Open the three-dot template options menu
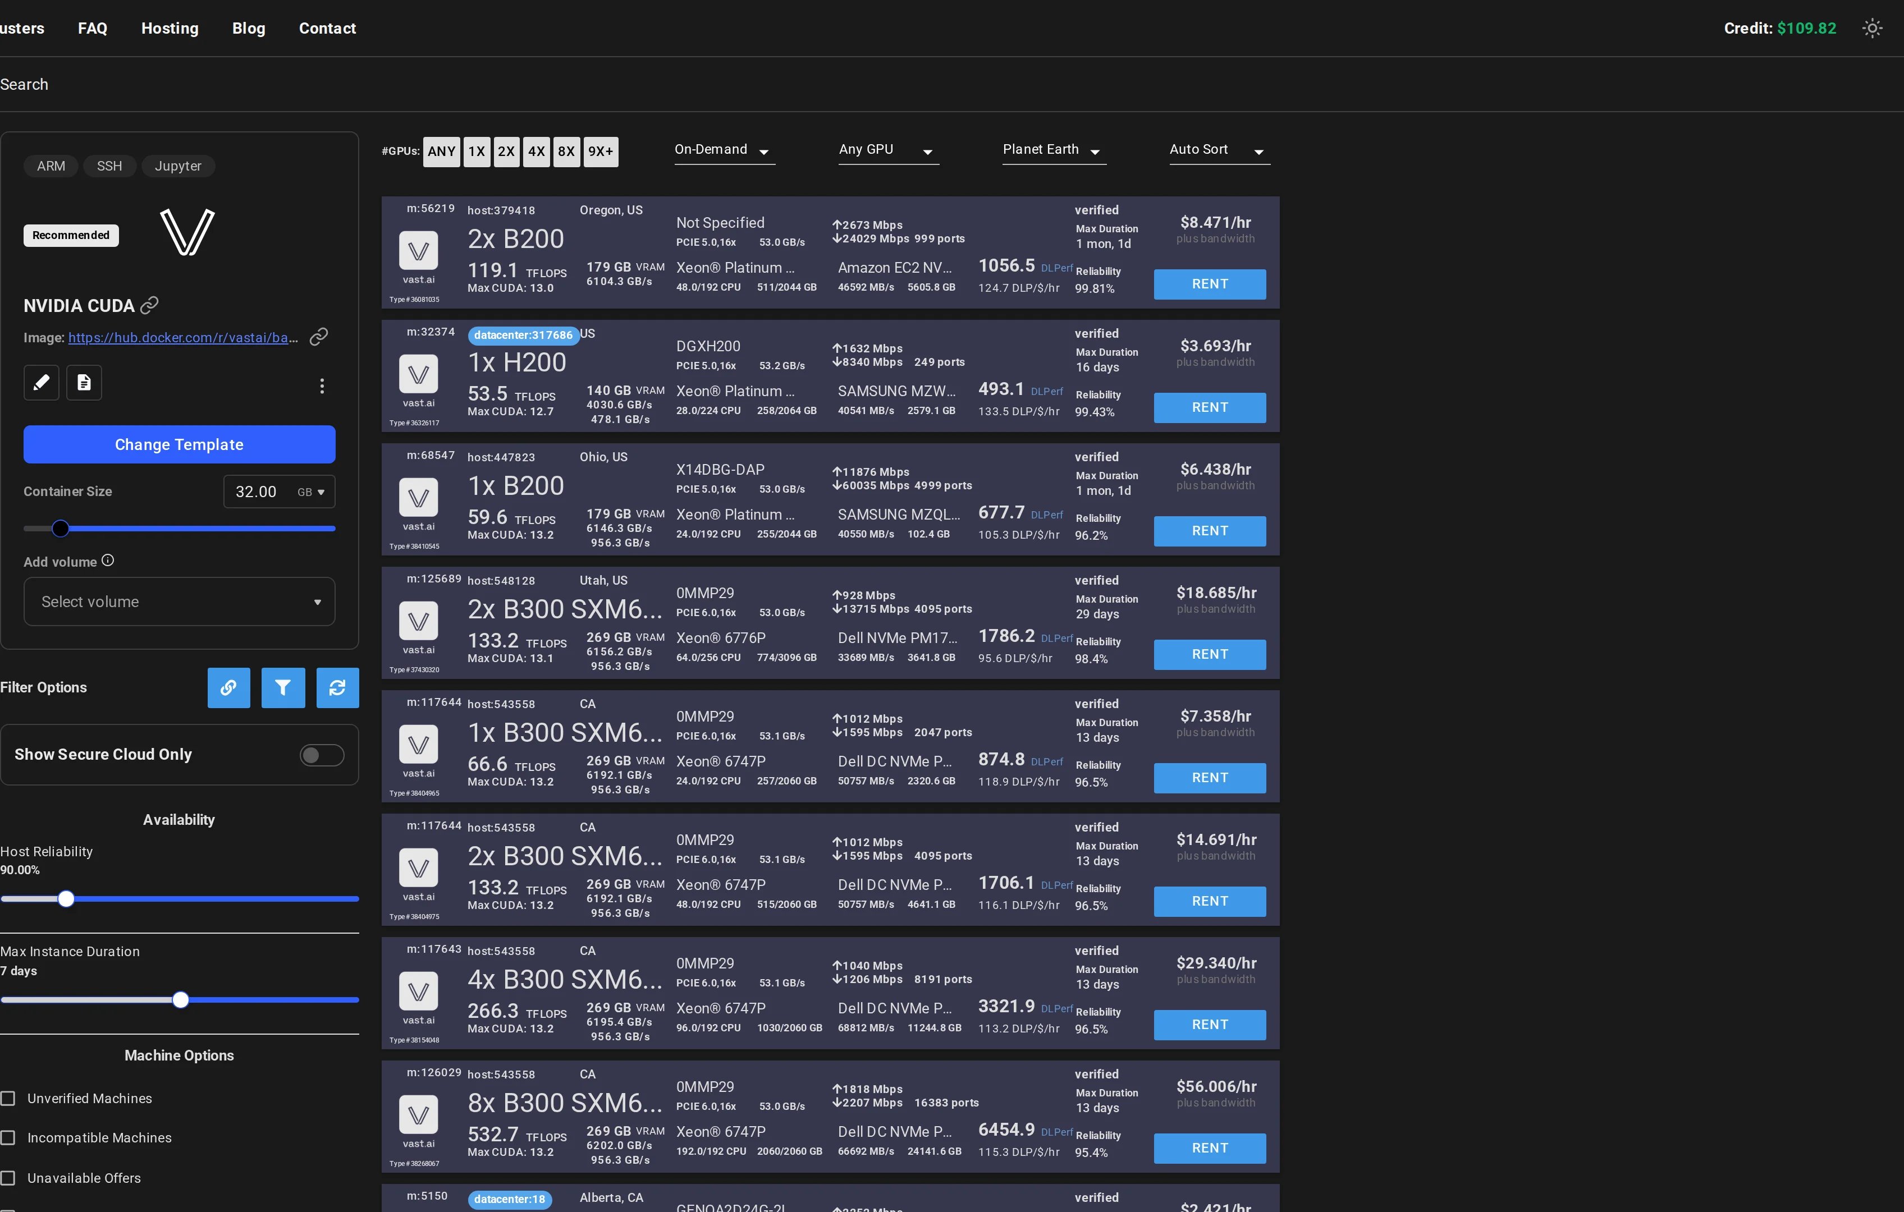Image resolution: width=1904 pixels, height=1212 pixels. [x=322, y=386]
